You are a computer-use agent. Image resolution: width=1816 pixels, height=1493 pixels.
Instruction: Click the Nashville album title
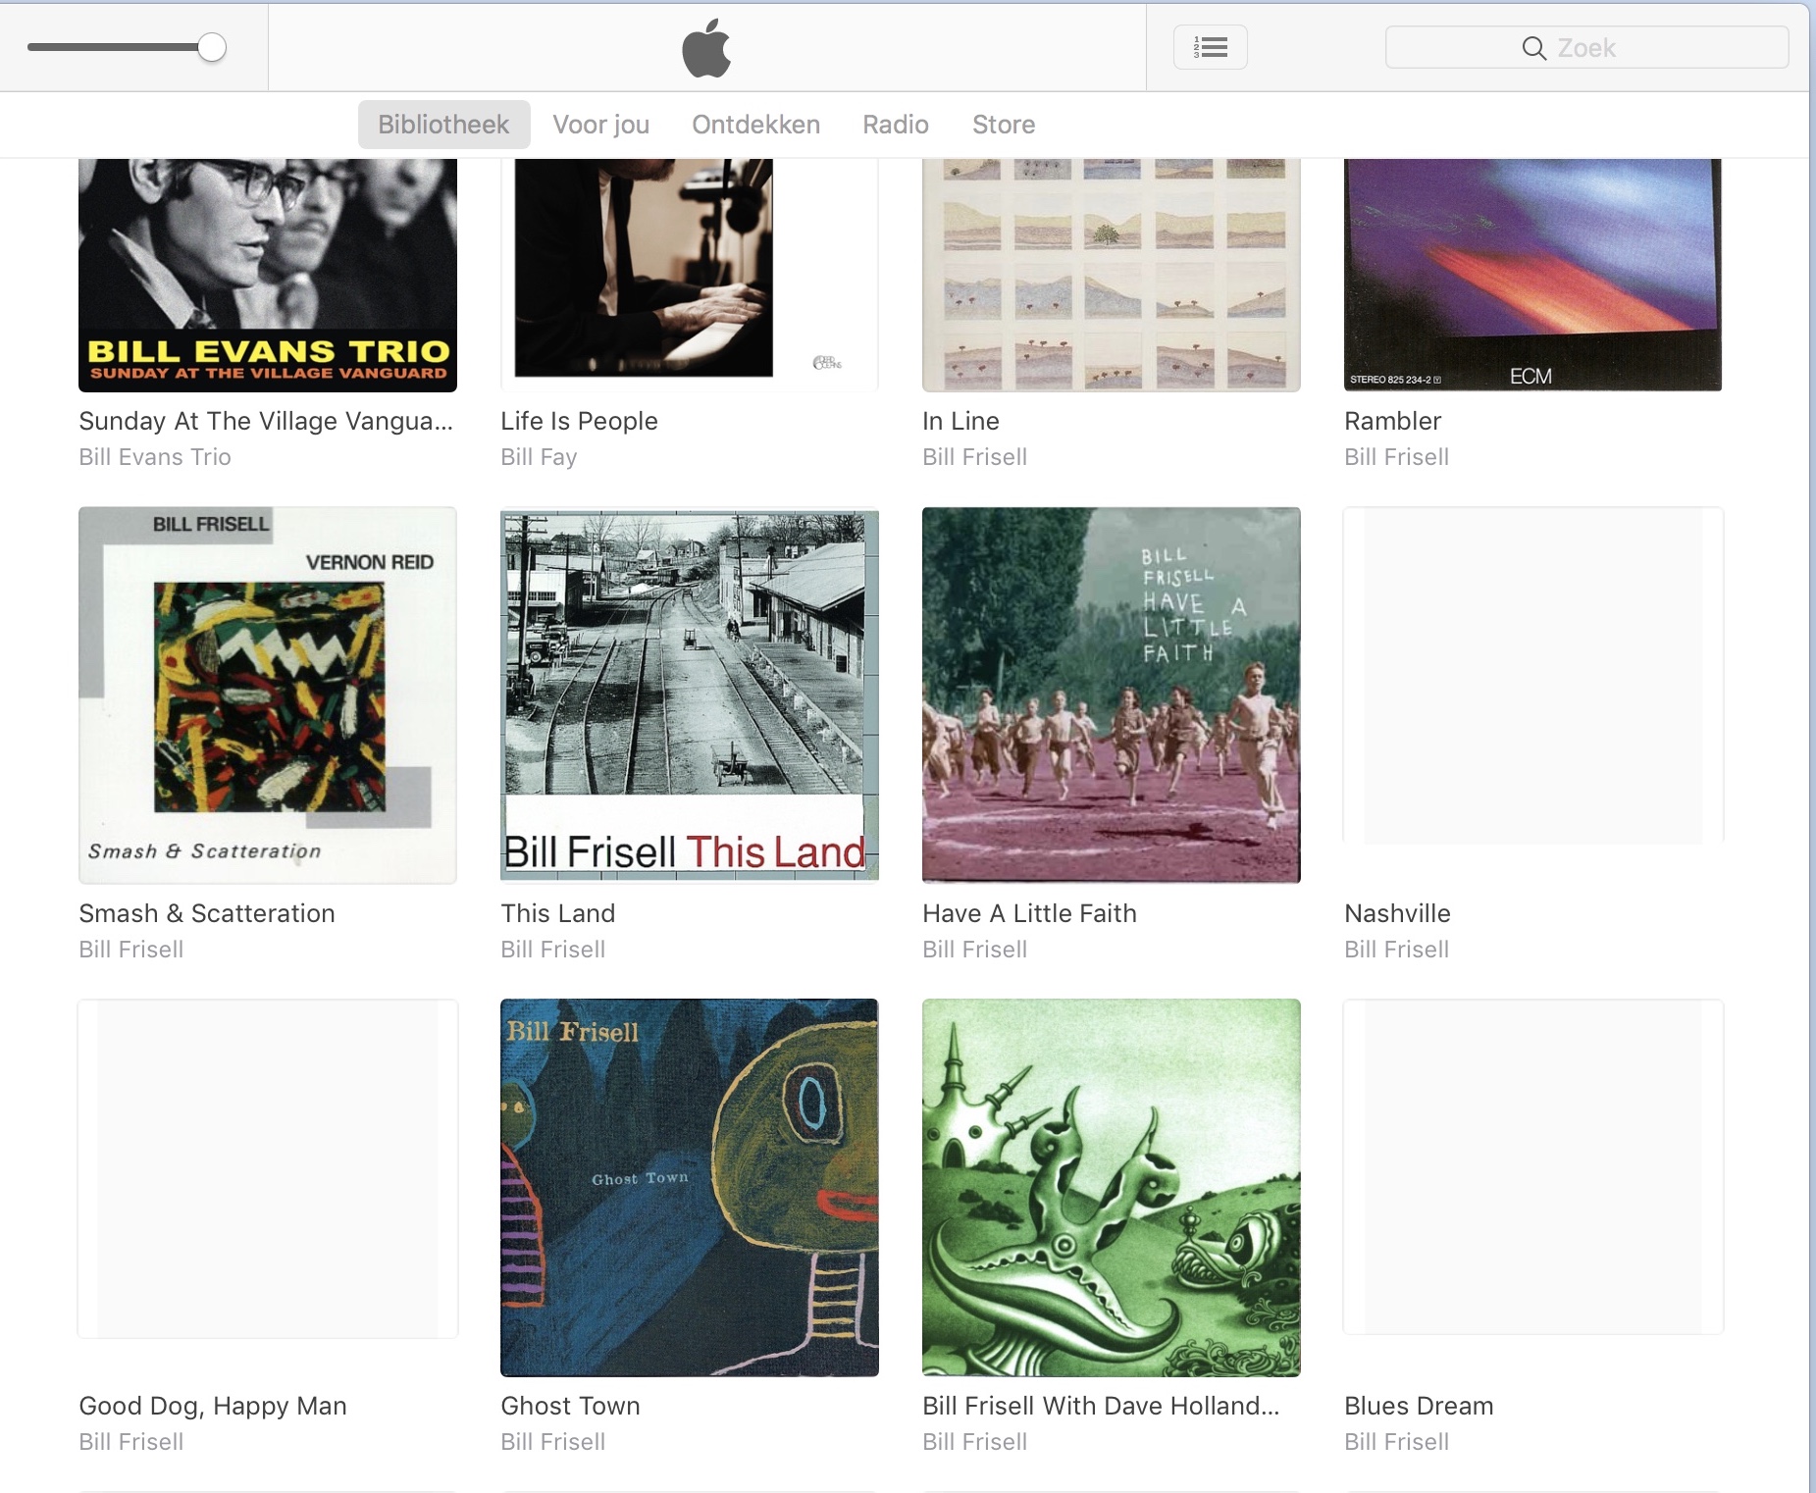click(1397, 913)
